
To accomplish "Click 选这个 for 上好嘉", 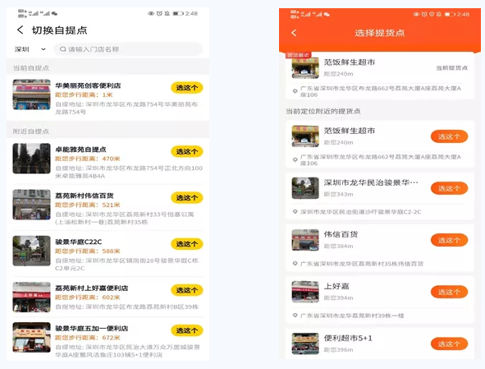I will 449,292.
